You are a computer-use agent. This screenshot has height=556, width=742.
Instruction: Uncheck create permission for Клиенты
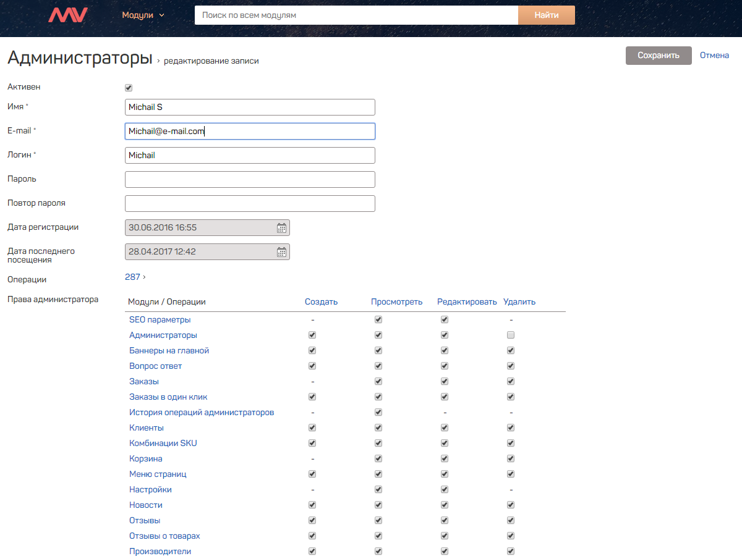tap(312, 428)
